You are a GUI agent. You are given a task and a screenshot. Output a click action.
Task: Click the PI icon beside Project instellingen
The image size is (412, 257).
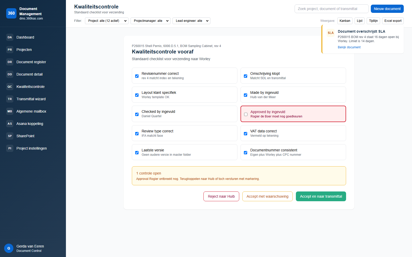click(10, 148)
